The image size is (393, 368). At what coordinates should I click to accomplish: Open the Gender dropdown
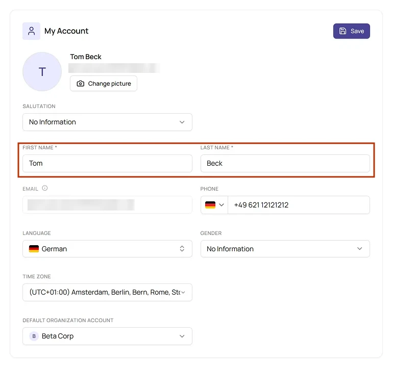285,249
